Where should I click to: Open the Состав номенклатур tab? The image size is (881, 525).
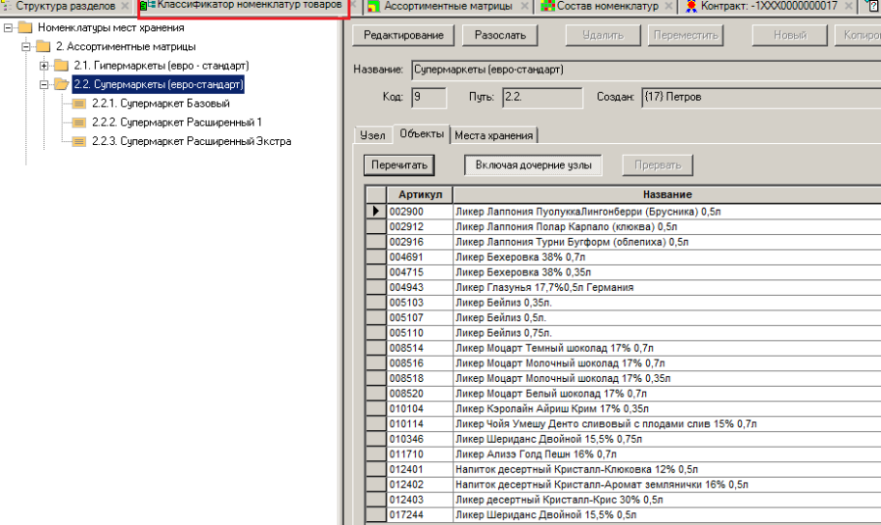click(607, 6)
